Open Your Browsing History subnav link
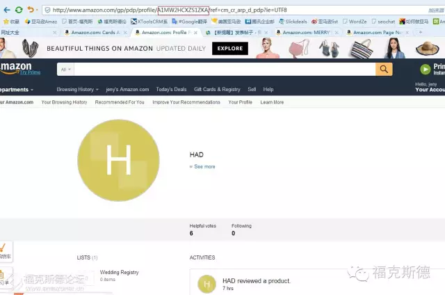This screenshot has width=445, height=295. [64, 102]
